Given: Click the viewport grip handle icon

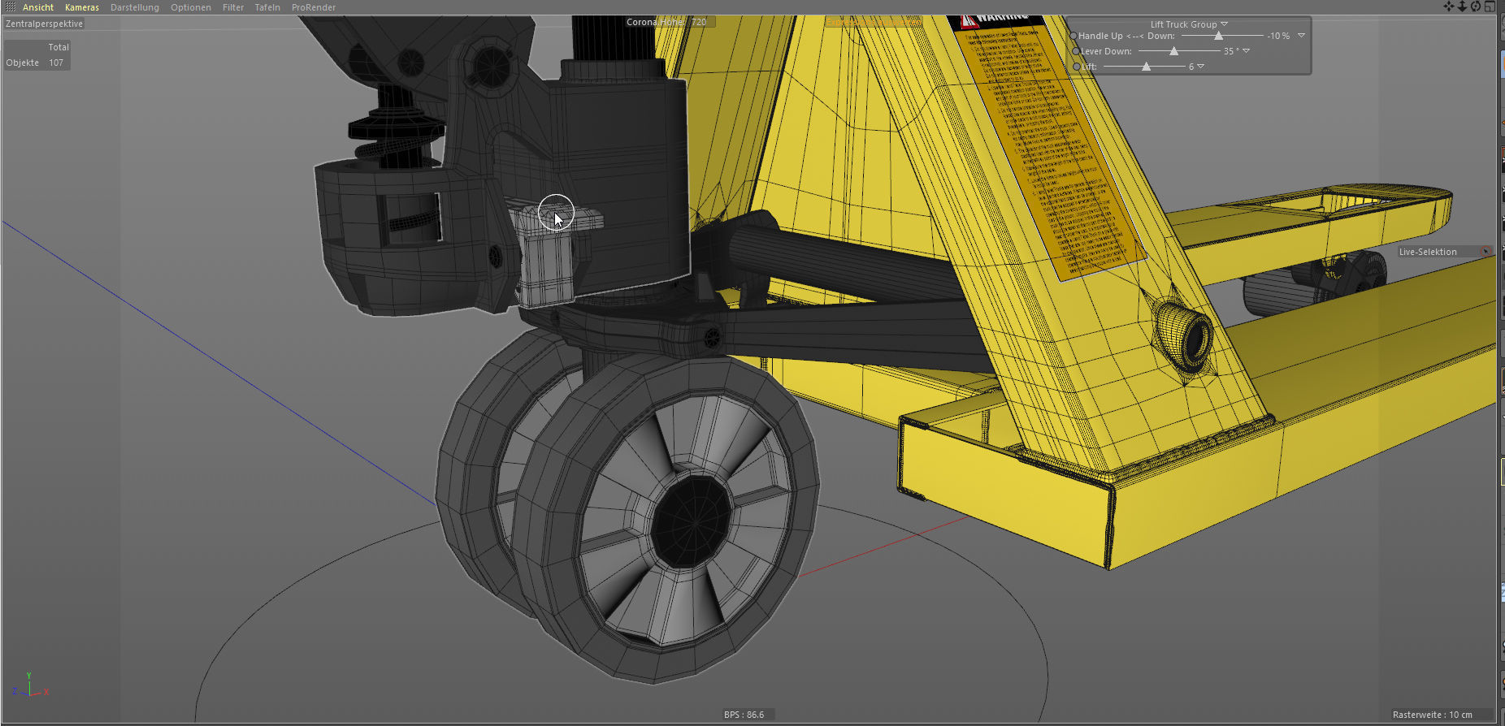Looking at the screenshot, I should [x=11, y=6].
